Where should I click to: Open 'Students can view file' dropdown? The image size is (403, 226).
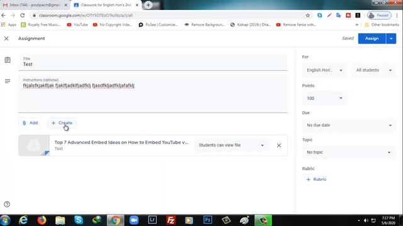(x=231, y=145)
